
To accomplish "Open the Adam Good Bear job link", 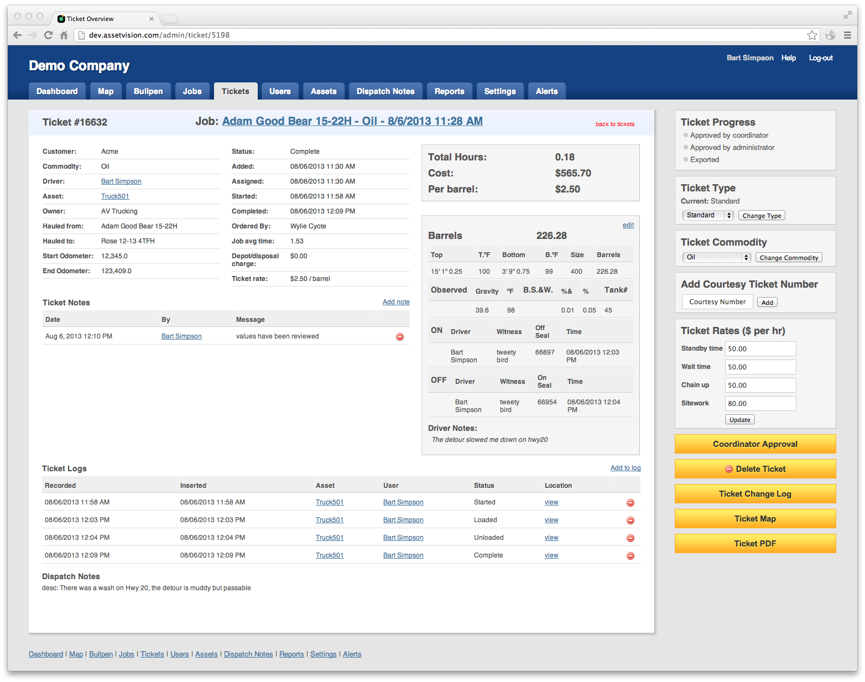I will click(352, 121).
